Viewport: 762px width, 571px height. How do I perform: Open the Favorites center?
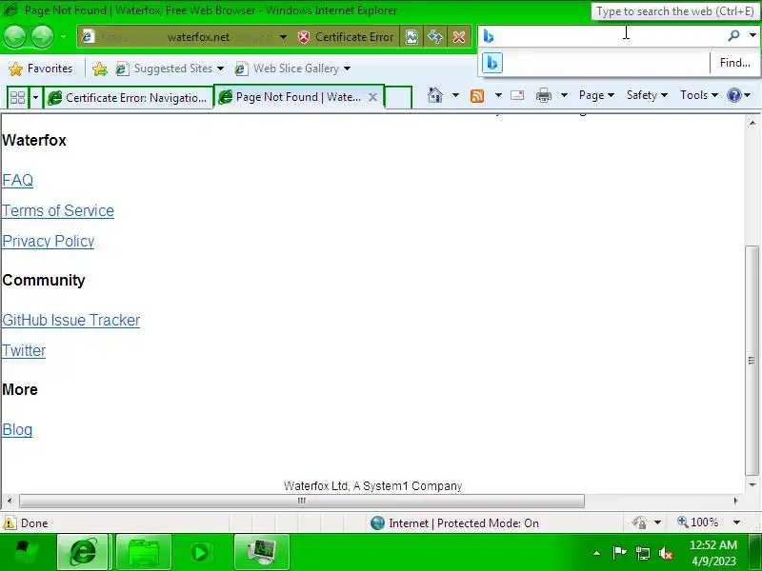(x=41, y=69)
